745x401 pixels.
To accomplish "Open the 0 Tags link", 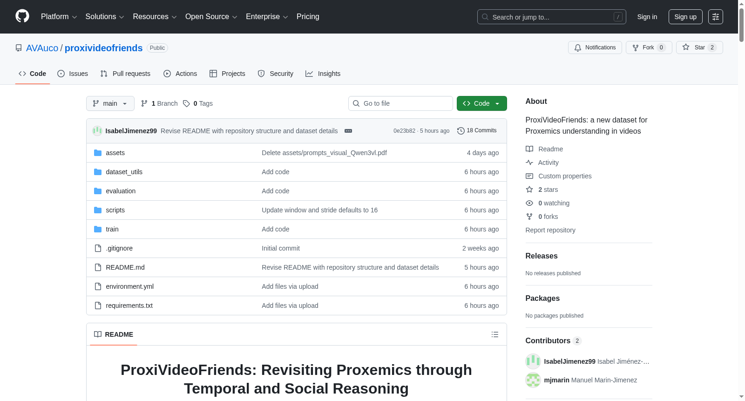I will tap(198, 103).
